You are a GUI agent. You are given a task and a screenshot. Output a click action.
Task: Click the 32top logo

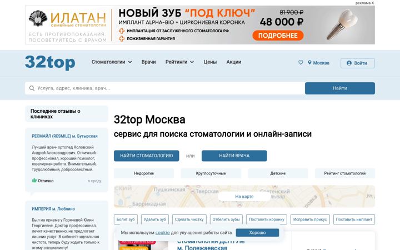coord(50,62)
